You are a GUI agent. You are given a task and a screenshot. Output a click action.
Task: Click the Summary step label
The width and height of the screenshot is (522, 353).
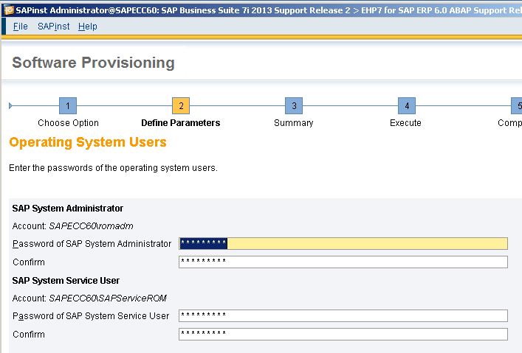coord(294,123)
